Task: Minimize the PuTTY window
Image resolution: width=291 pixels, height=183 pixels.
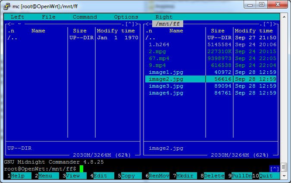Action: [x=250, y=4]
